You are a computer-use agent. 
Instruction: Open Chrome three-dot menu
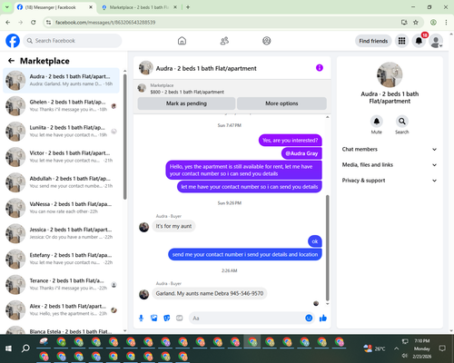446,23
